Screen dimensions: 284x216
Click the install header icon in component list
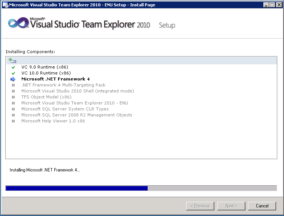click(12, 60)
